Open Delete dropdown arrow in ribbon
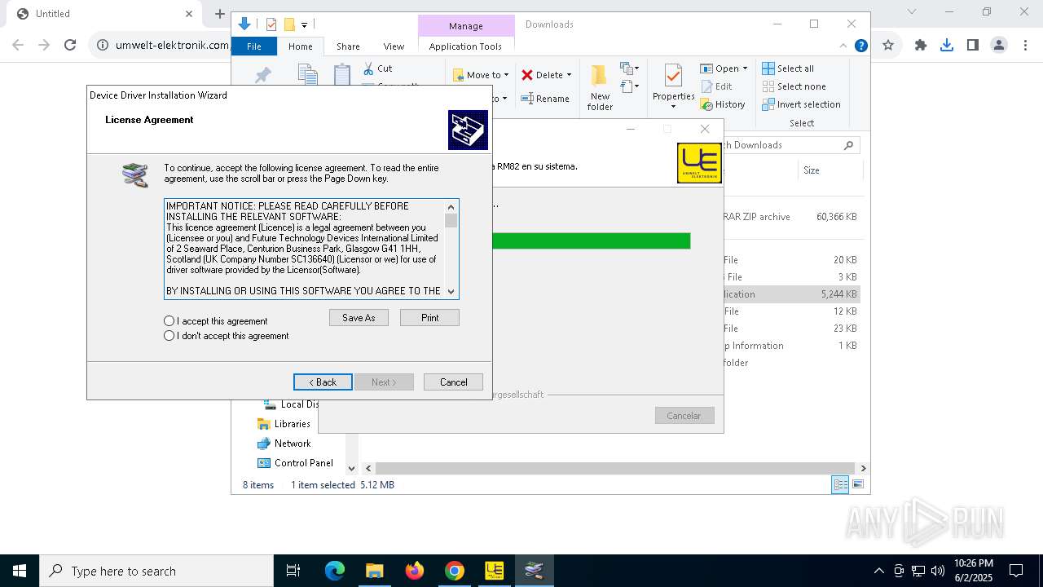Image resolution: width=1043 pixels, height=587 pixels. [569, 75]
